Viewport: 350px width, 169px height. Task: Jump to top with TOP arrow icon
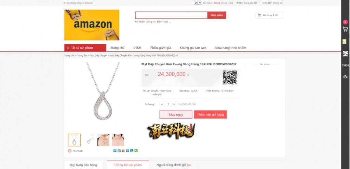tap(345, 77)
